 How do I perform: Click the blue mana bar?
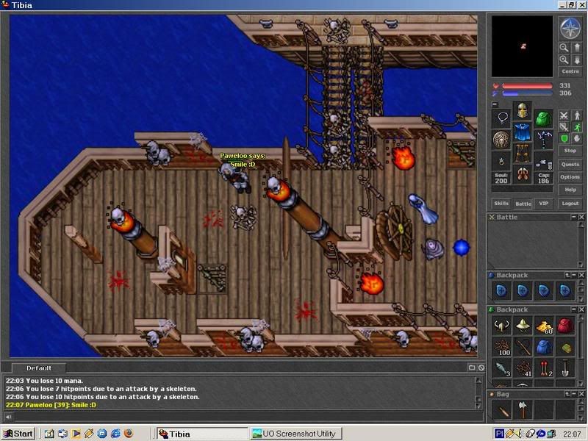[527, 93]
